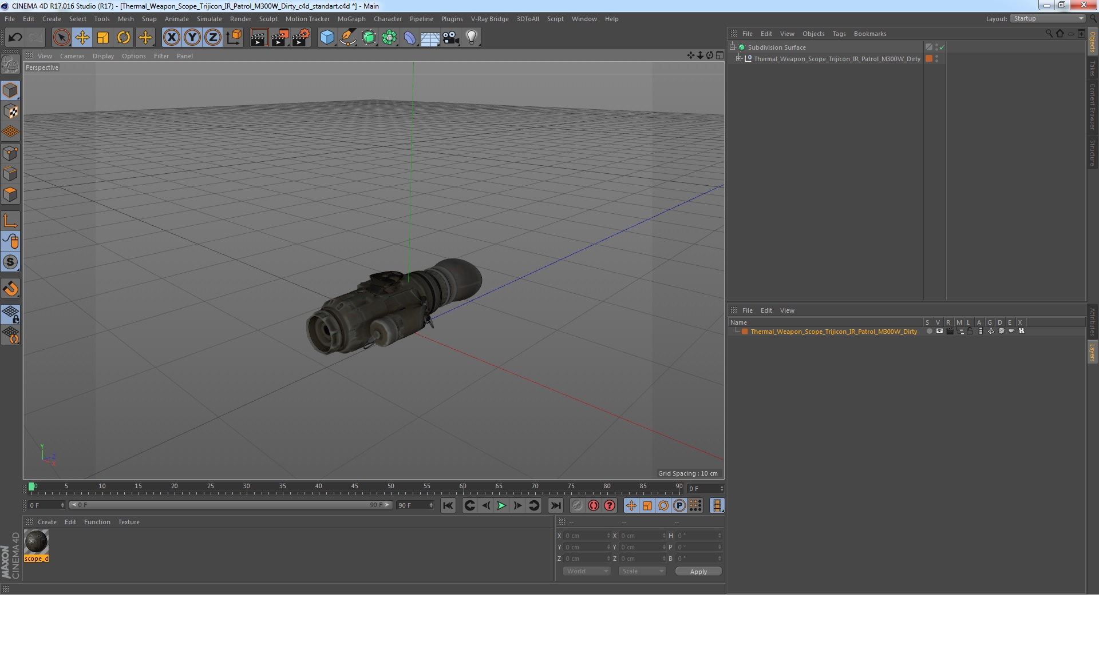The height and width of the screenshot is (662, 1099).
Task: Click Locked Workplane icon
Action: click(10, 314)
